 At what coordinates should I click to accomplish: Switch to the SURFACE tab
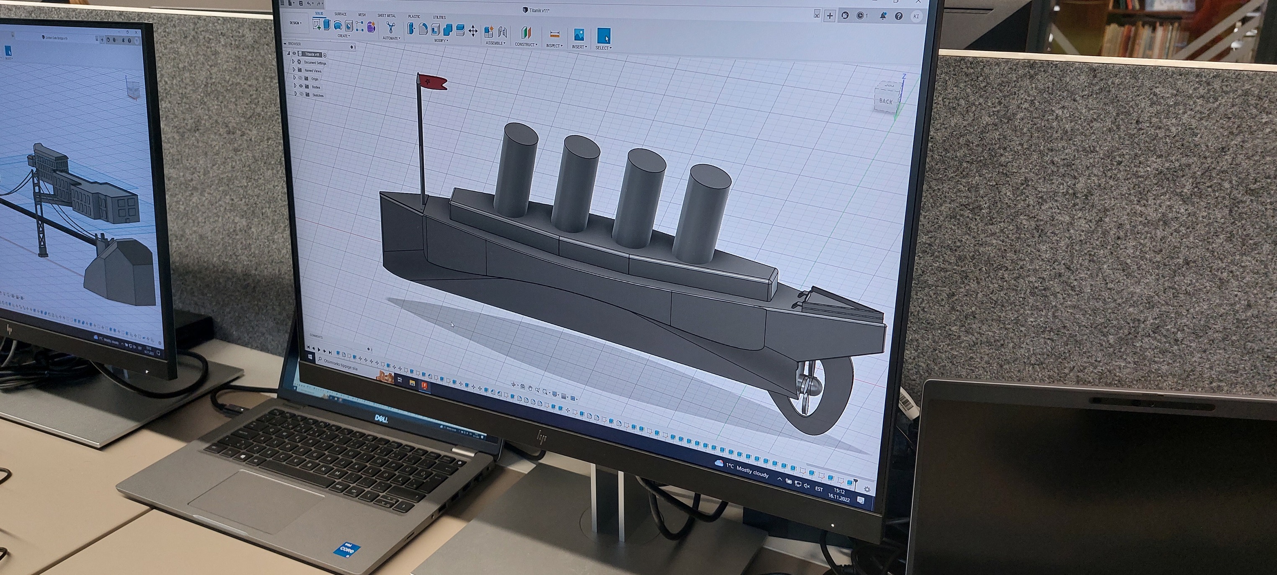(341, 14)
